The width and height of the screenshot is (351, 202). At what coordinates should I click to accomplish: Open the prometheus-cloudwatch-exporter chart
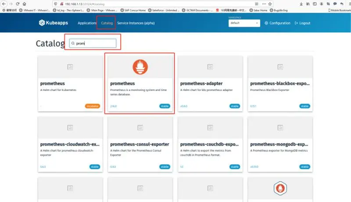point(70,144)
